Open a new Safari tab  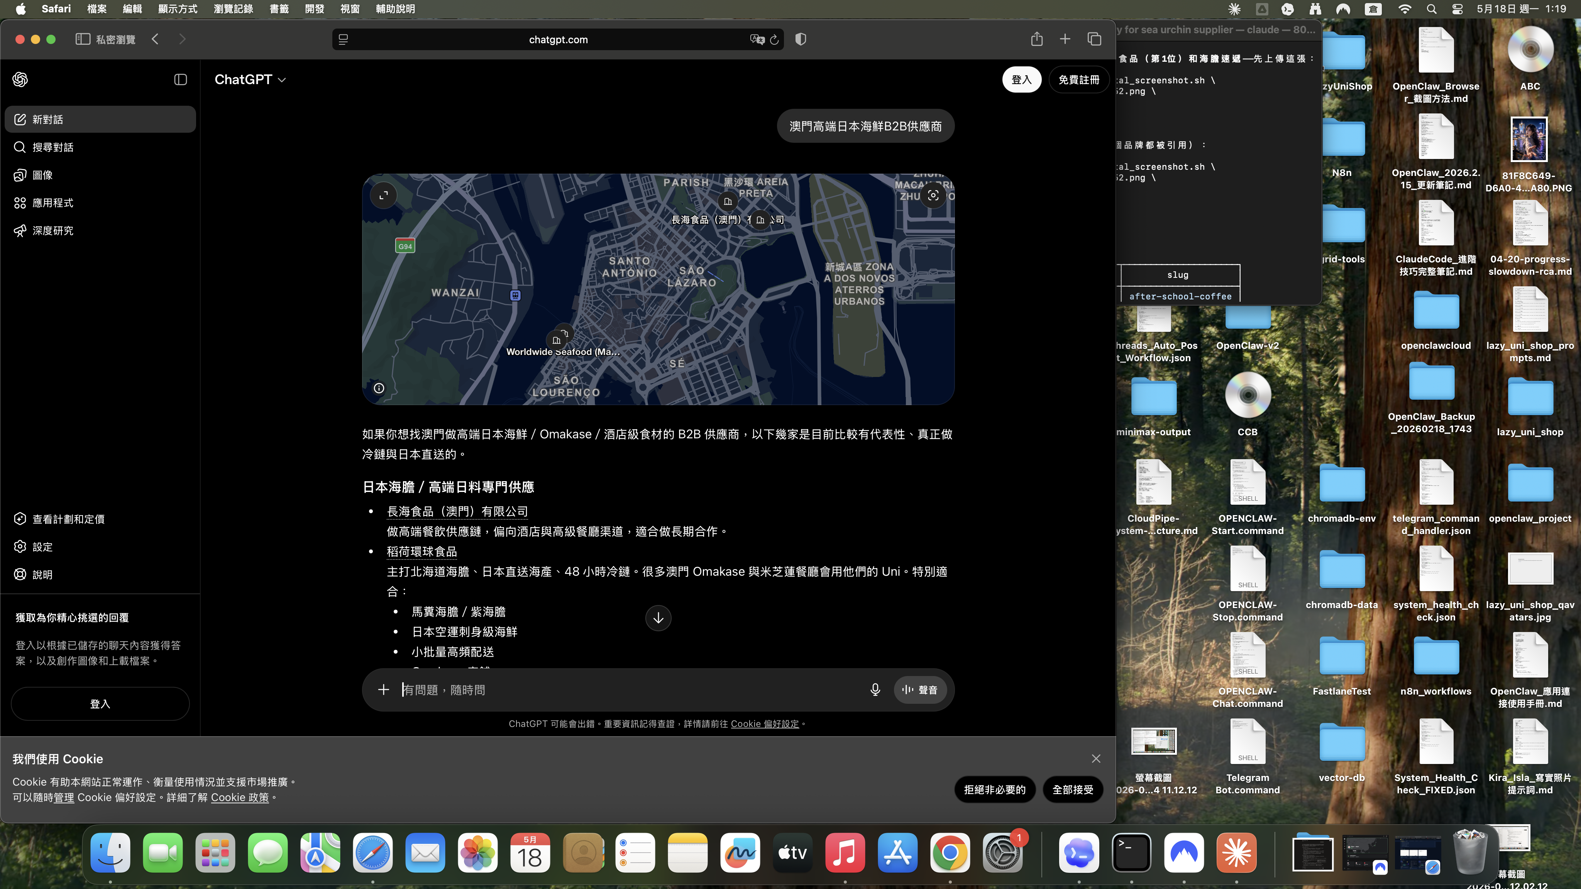tap(1065, 39)
